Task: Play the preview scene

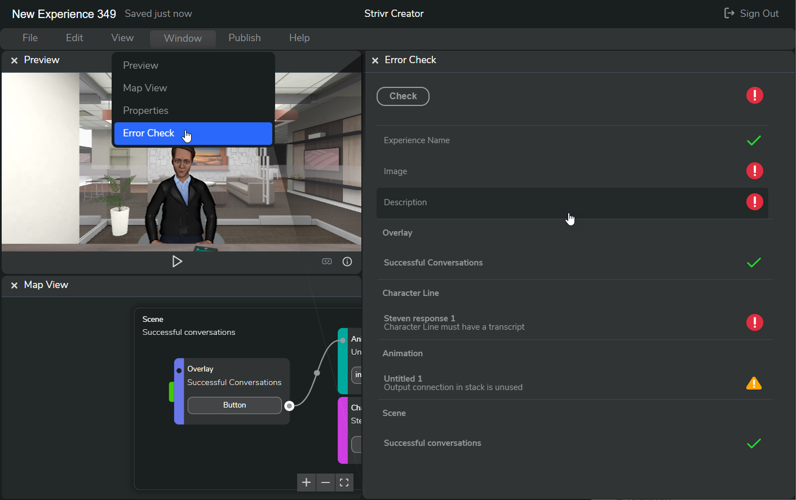Action: click(177, 262)
